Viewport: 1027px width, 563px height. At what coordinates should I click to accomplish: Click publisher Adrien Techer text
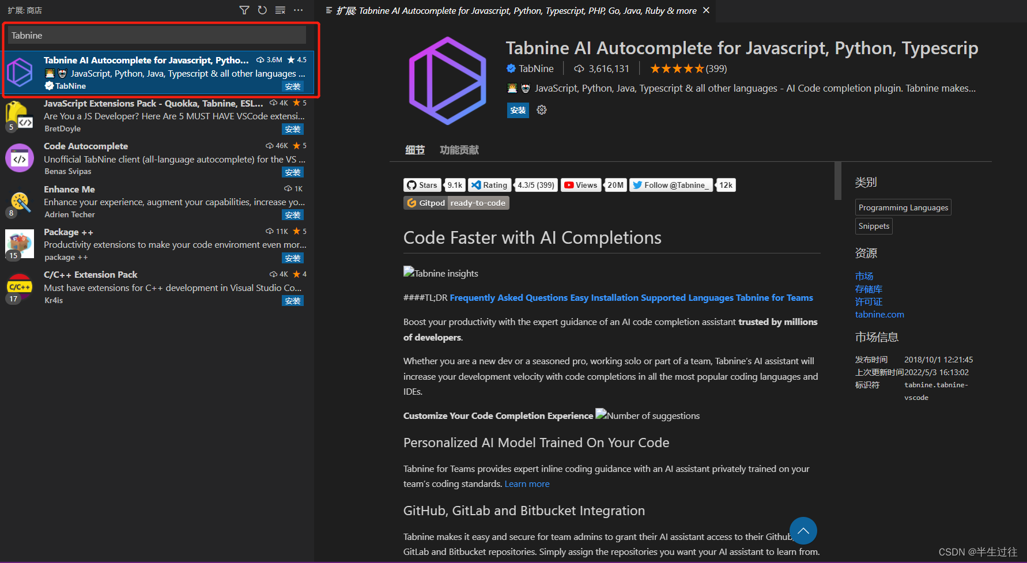[x=70, y=214]
